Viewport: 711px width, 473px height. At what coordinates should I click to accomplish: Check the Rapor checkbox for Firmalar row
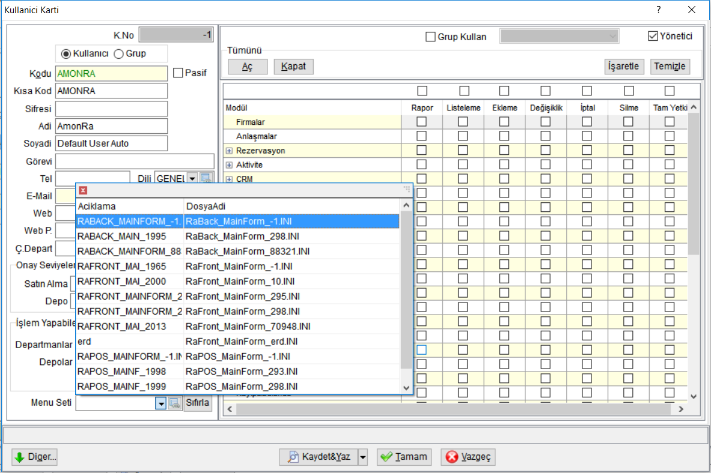click(422, 121)
